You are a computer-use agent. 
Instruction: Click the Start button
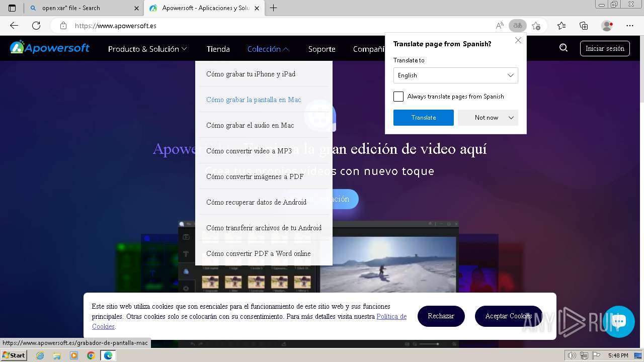[x=14, y=355]
